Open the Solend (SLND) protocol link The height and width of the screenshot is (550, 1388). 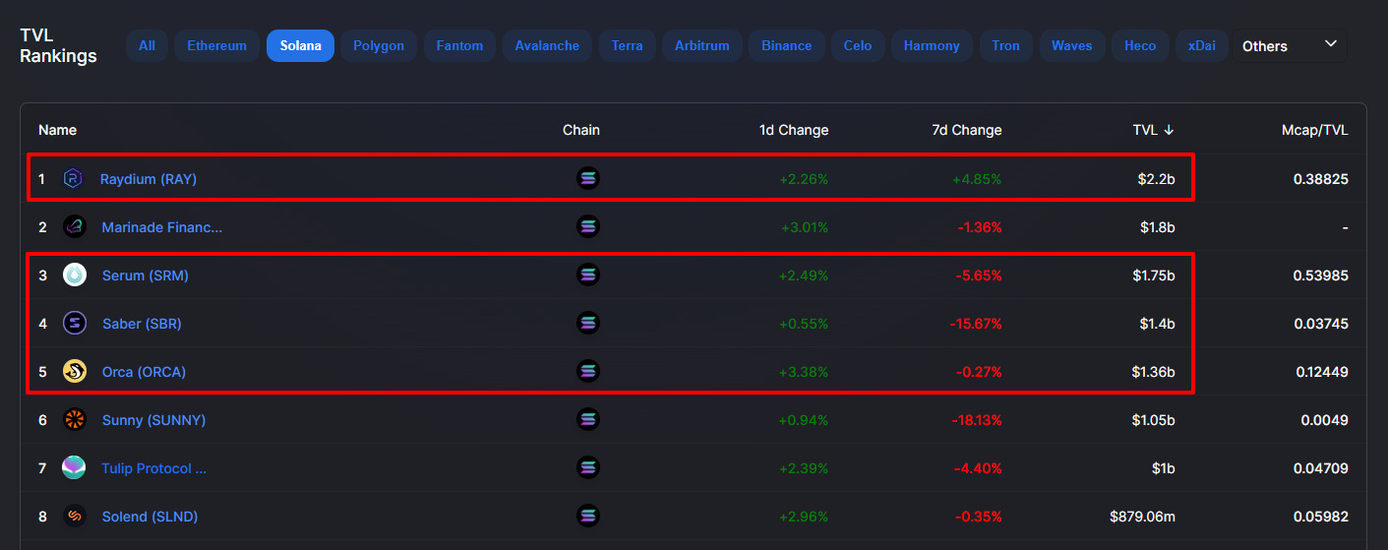point(151,517)
